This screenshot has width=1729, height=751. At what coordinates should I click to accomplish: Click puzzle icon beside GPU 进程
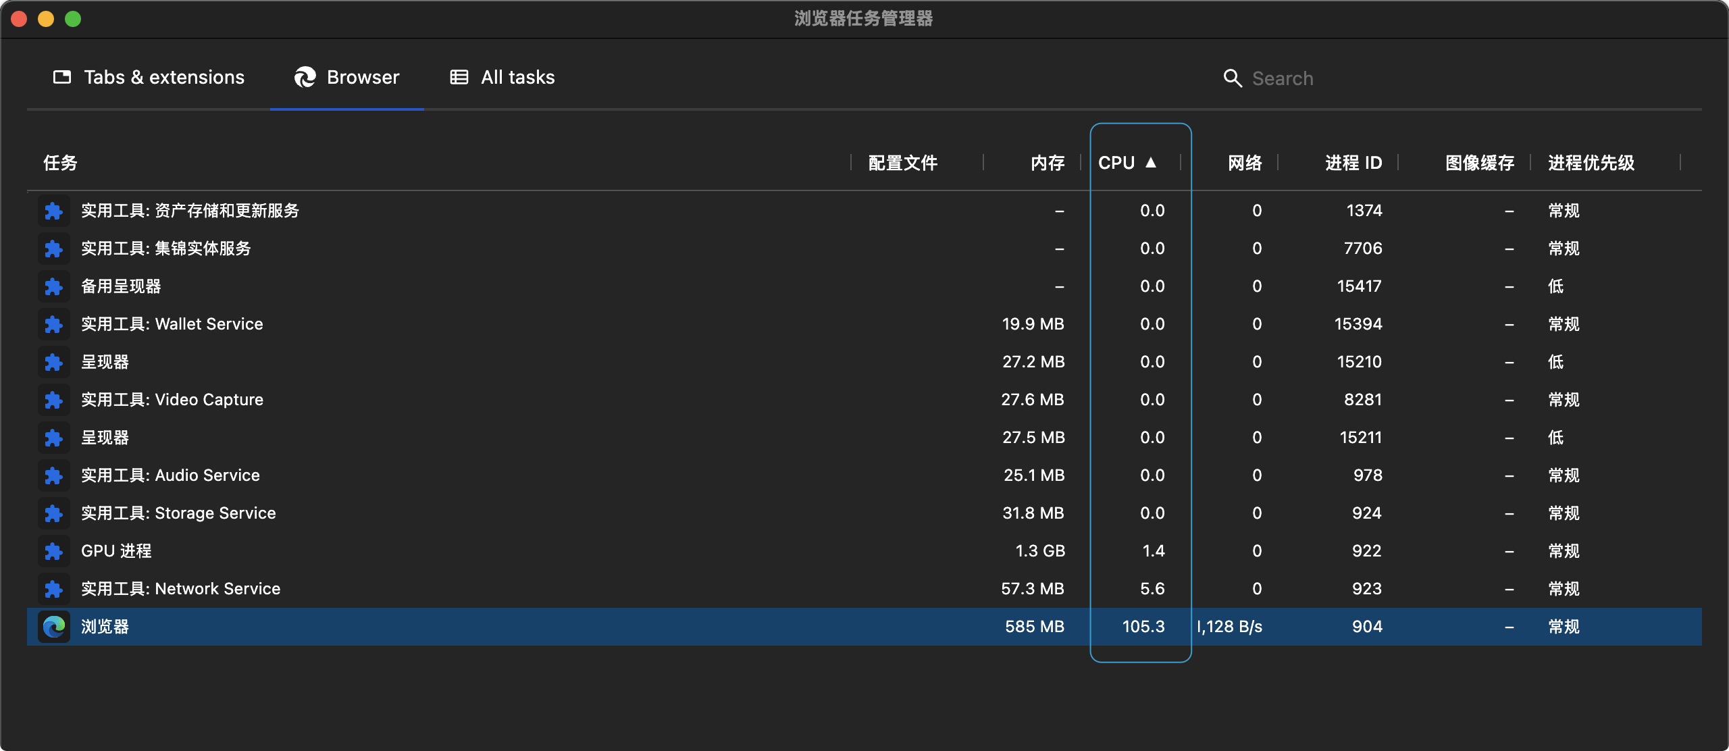(54, 551)
